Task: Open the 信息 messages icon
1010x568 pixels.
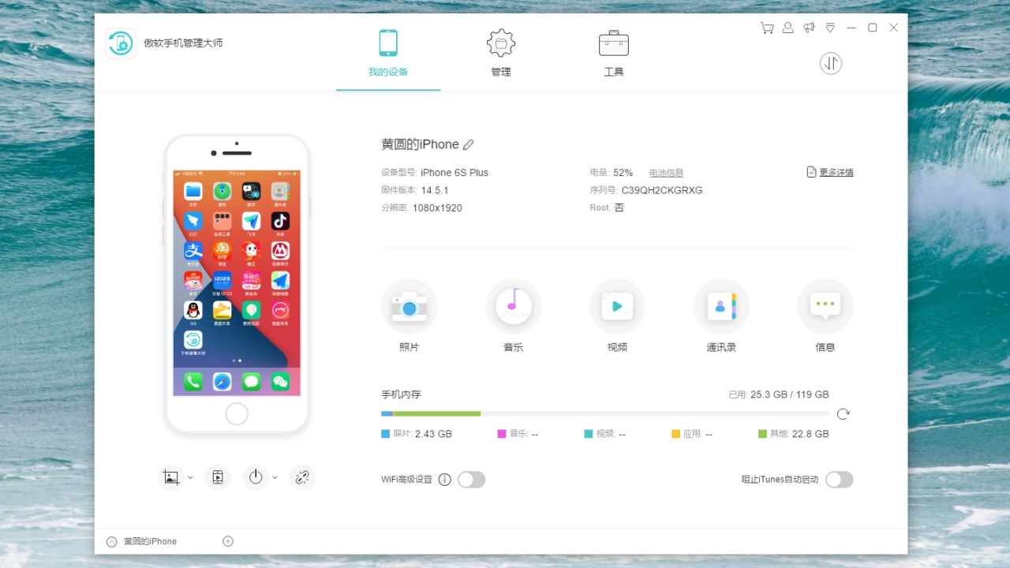Action: pyautogui.click(x=825, y=306)
